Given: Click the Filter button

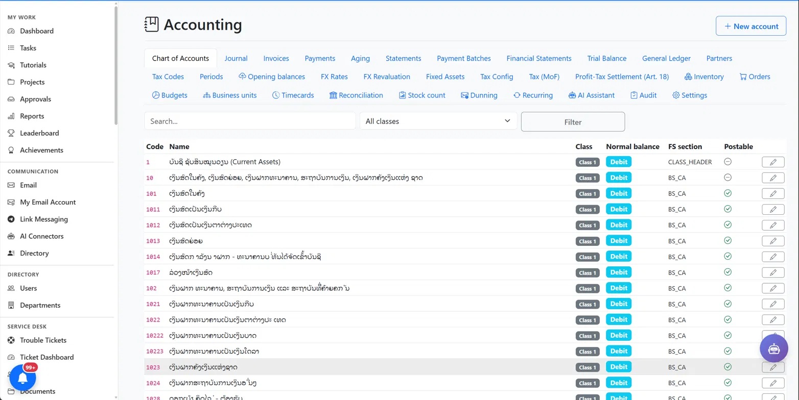Looking at the screenshot, I should click(573, 122).
